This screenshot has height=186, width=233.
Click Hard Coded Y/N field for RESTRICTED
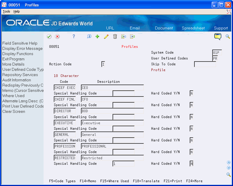tap(191, 164)
